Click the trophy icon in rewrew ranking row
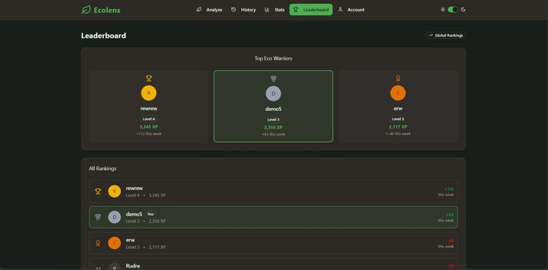 98,191
